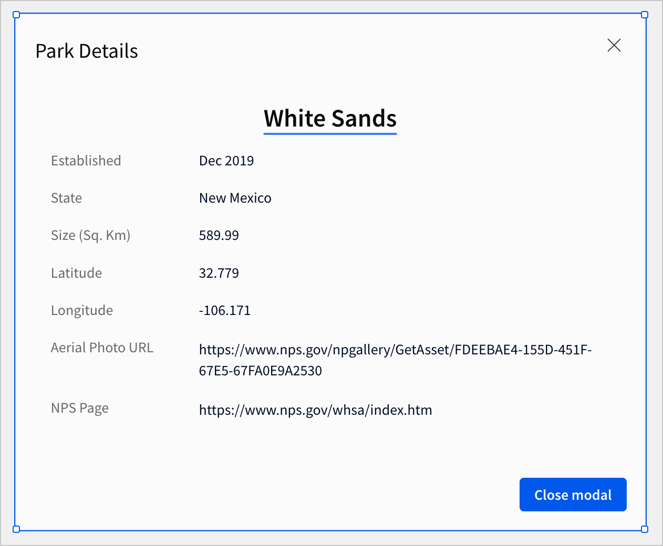Click the 32.779 latitude value

pos(219,272)
